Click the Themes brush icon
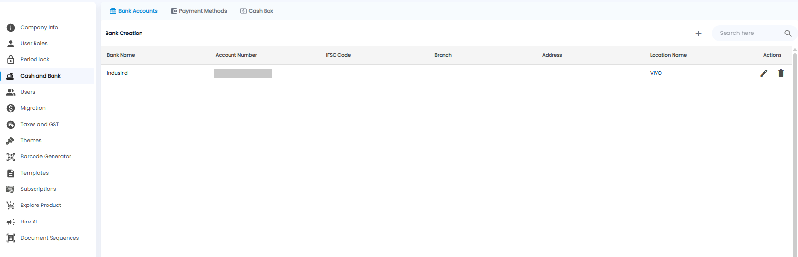798x257 pixels. [x=10, y=141]
